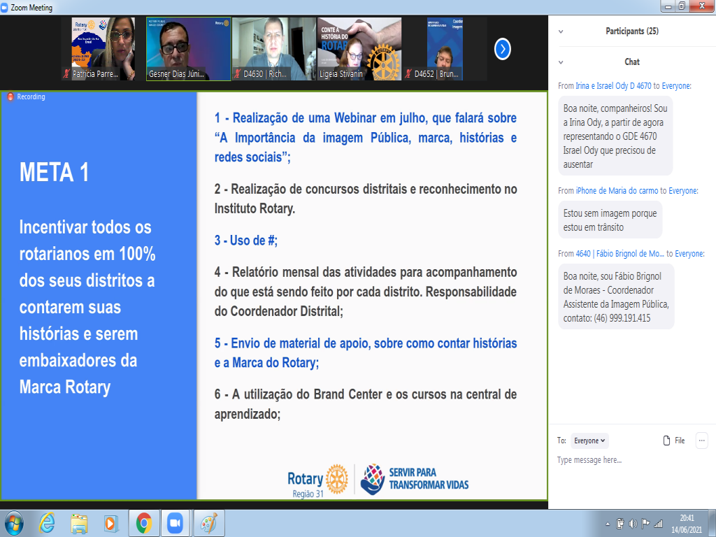Viewport: 716px width, 537px height.
Task: Launch Internet Explorer from the taskbar
Action: tap(47, 523)
